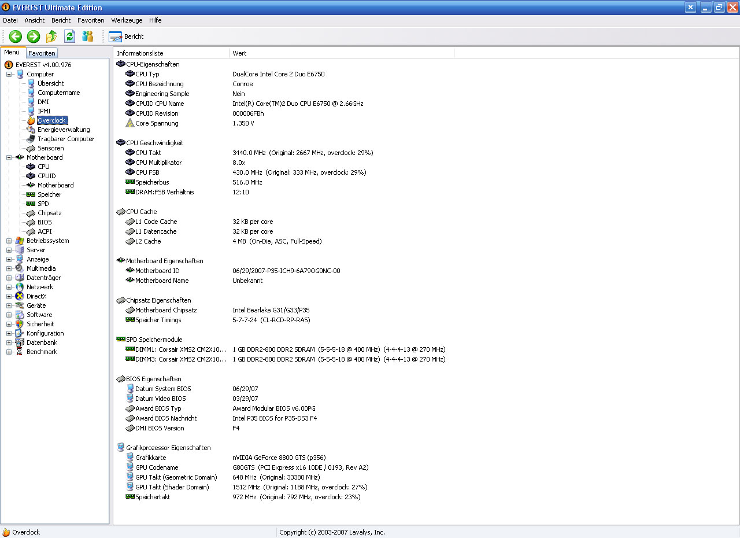
Task: Select the CPU chip icon in tree
Action: [x=31, y=167]
